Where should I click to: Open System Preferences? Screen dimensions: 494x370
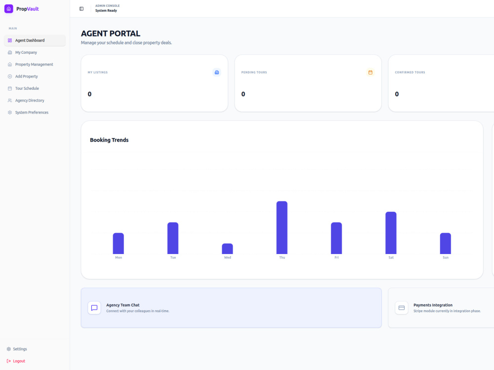35,112
